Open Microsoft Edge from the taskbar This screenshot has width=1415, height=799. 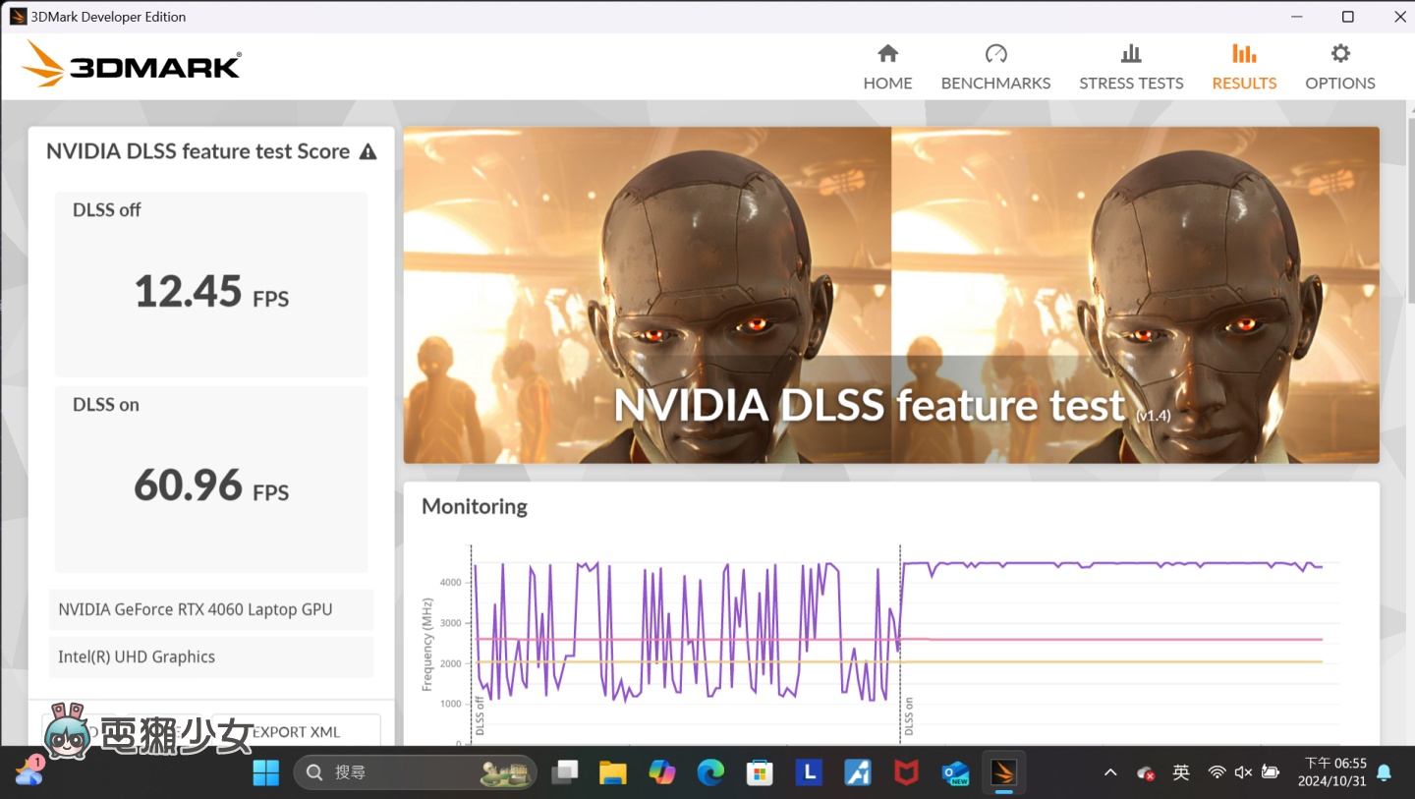(710, 772)
